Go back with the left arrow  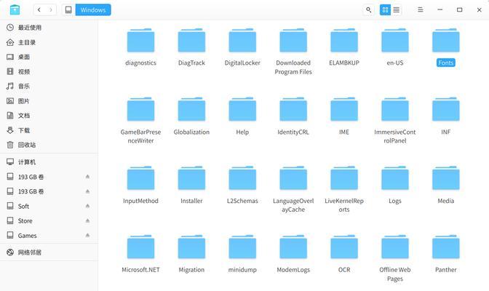click(39, 10)
